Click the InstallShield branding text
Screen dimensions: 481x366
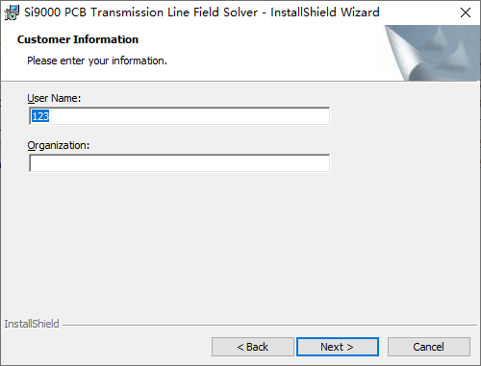[x=32, y=324]
